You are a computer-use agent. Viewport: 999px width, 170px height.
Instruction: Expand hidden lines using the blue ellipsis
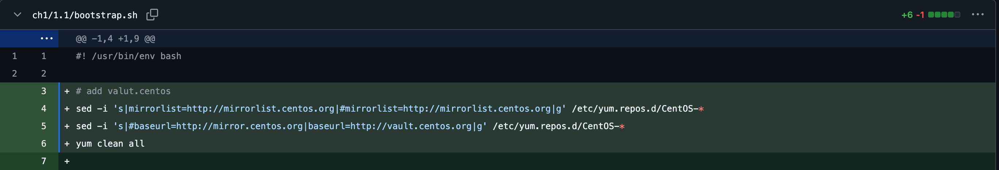pyautogui.click(x=46, y=38)
